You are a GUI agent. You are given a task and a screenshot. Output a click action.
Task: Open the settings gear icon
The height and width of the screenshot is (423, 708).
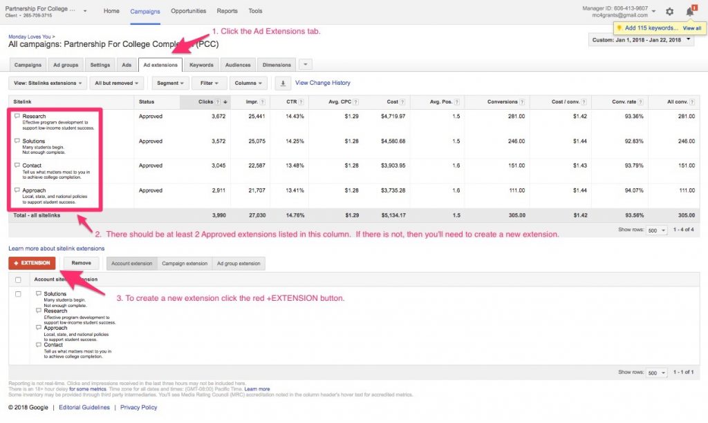(669, 12)
